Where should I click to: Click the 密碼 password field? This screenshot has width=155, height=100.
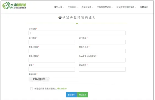pyautogui.click(x=52, y=69)
